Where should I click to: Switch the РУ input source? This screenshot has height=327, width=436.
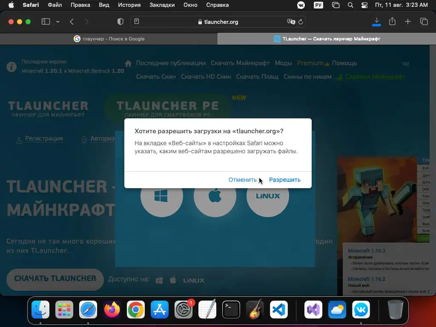click(x=318, y=5)
